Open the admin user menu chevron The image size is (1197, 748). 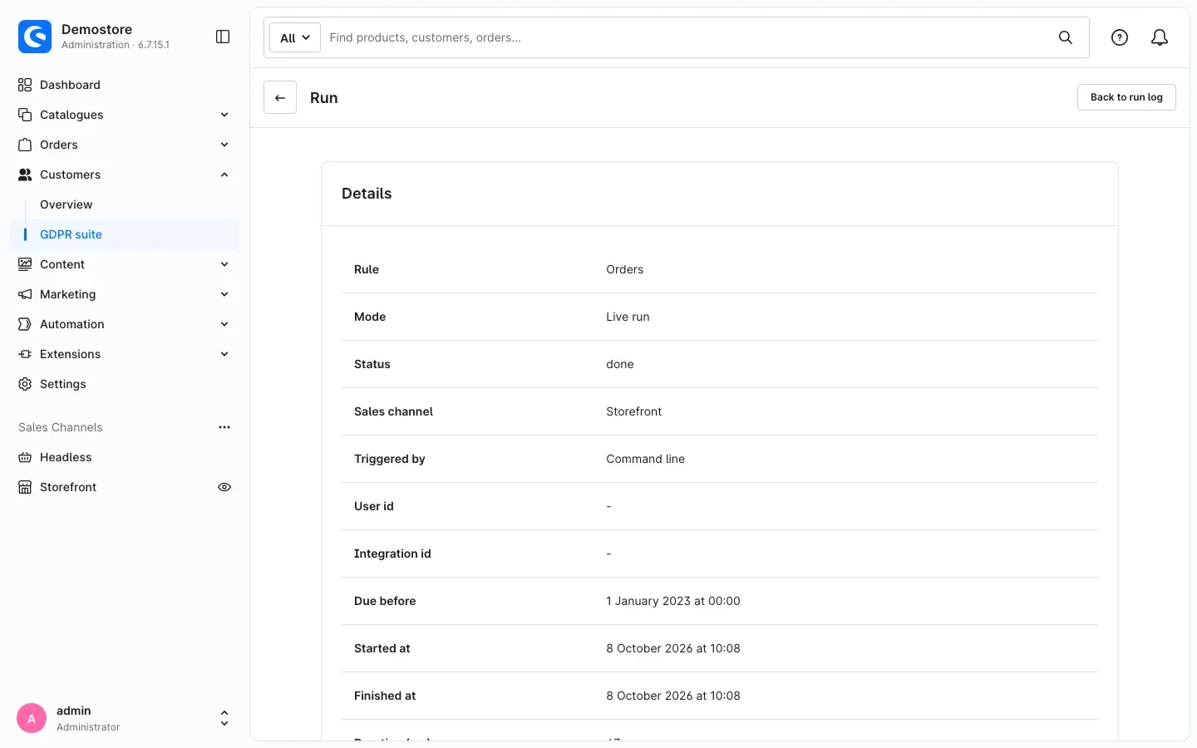pyautogui.click(x=224, y=718)
